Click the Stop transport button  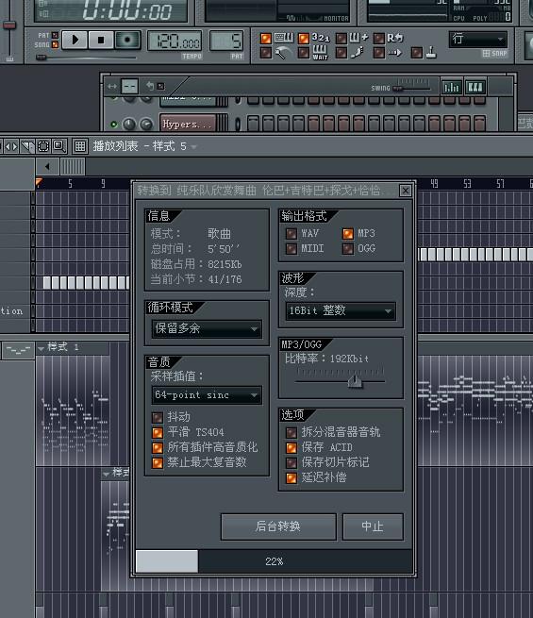pos(100,40)
